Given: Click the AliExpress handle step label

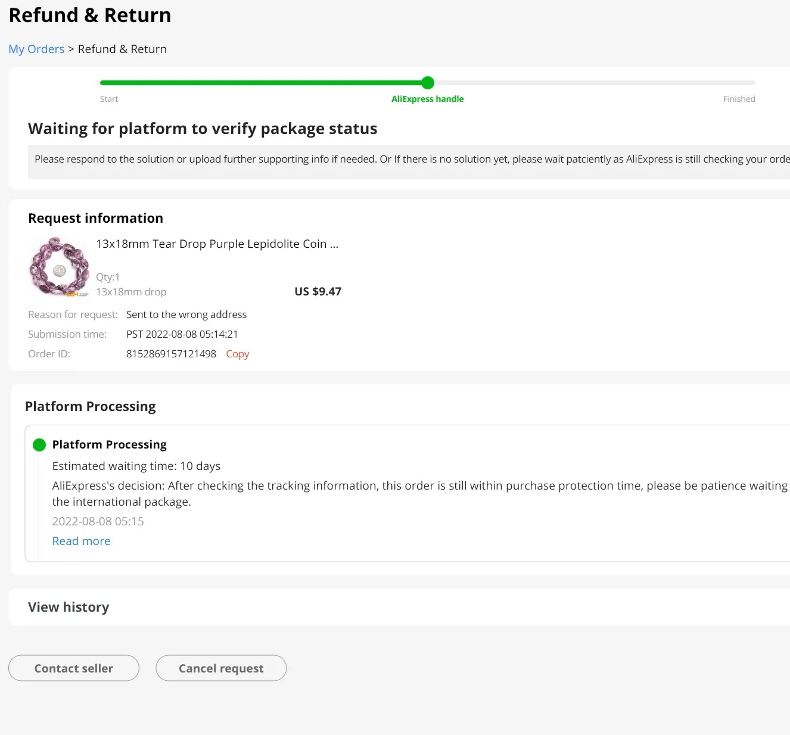Looking at the screenshot, I should pyautogui.click(x=427, y=99).
